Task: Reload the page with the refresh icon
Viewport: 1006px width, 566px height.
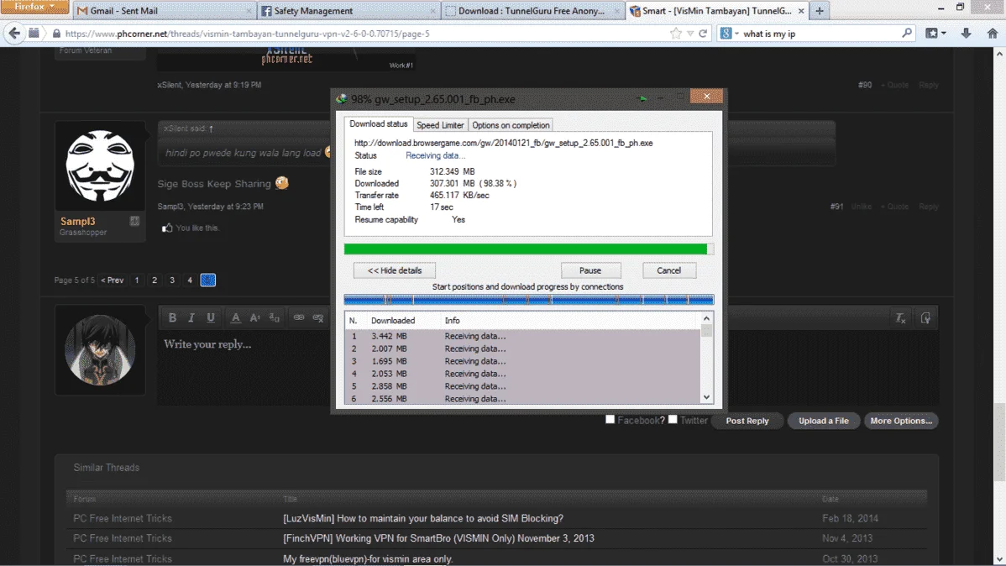Action: [703, 34]
